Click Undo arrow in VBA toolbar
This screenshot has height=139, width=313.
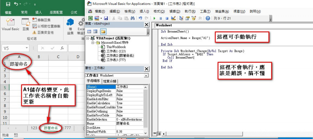click(140, 18)
